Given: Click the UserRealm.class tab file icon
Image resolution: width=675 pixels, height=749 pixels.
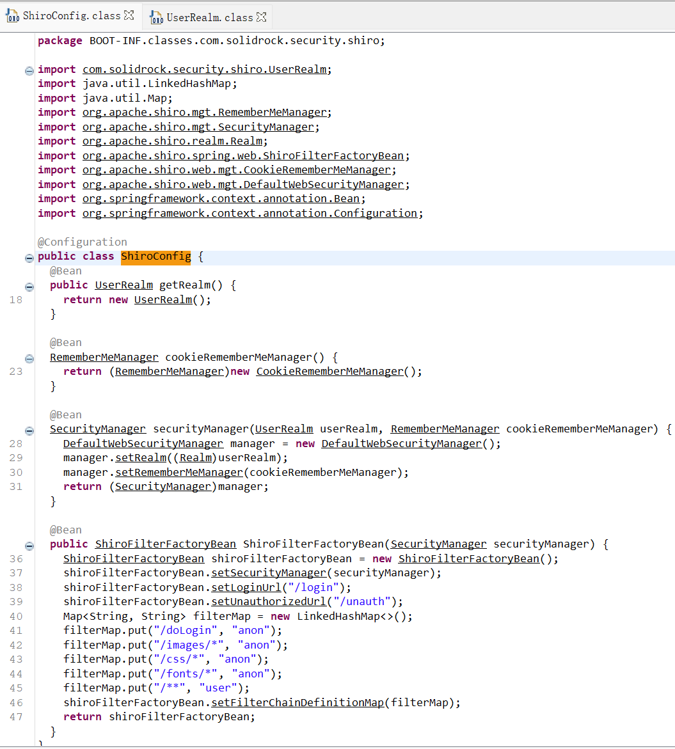Looking at the screenshot, I should click(x=157, y=18).
